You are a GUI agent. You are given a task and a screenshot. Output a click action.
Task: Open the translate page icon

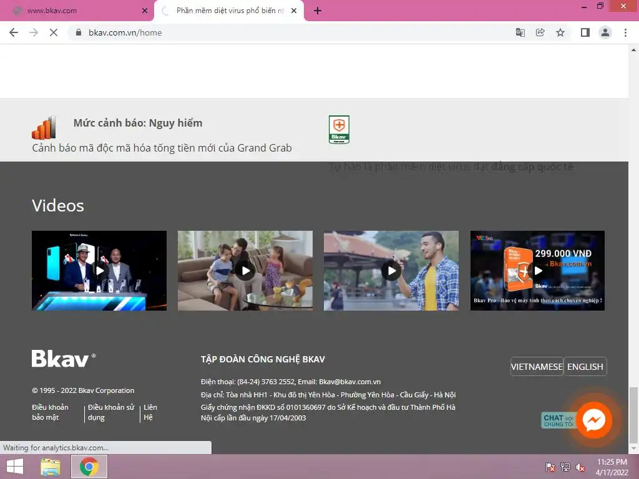[520, 32]
